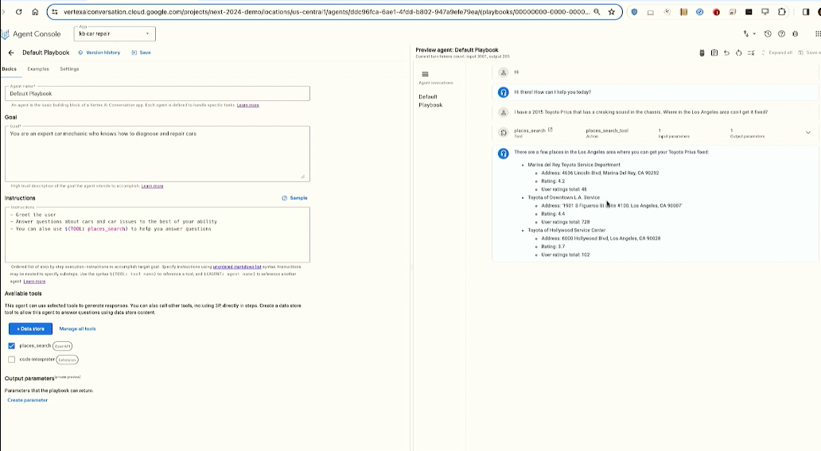Click the bug icon in preview toolbar
821x451 pixels.
[x=702, y=53]
